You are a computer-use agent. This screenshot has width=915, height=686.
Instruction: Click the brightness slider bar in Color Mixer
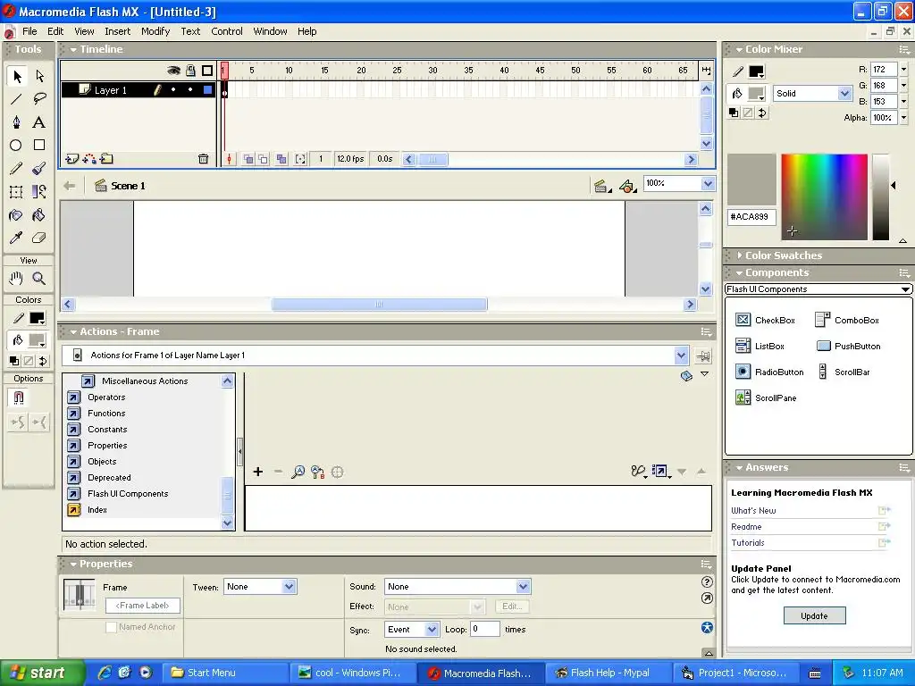(x=880, y=197)
